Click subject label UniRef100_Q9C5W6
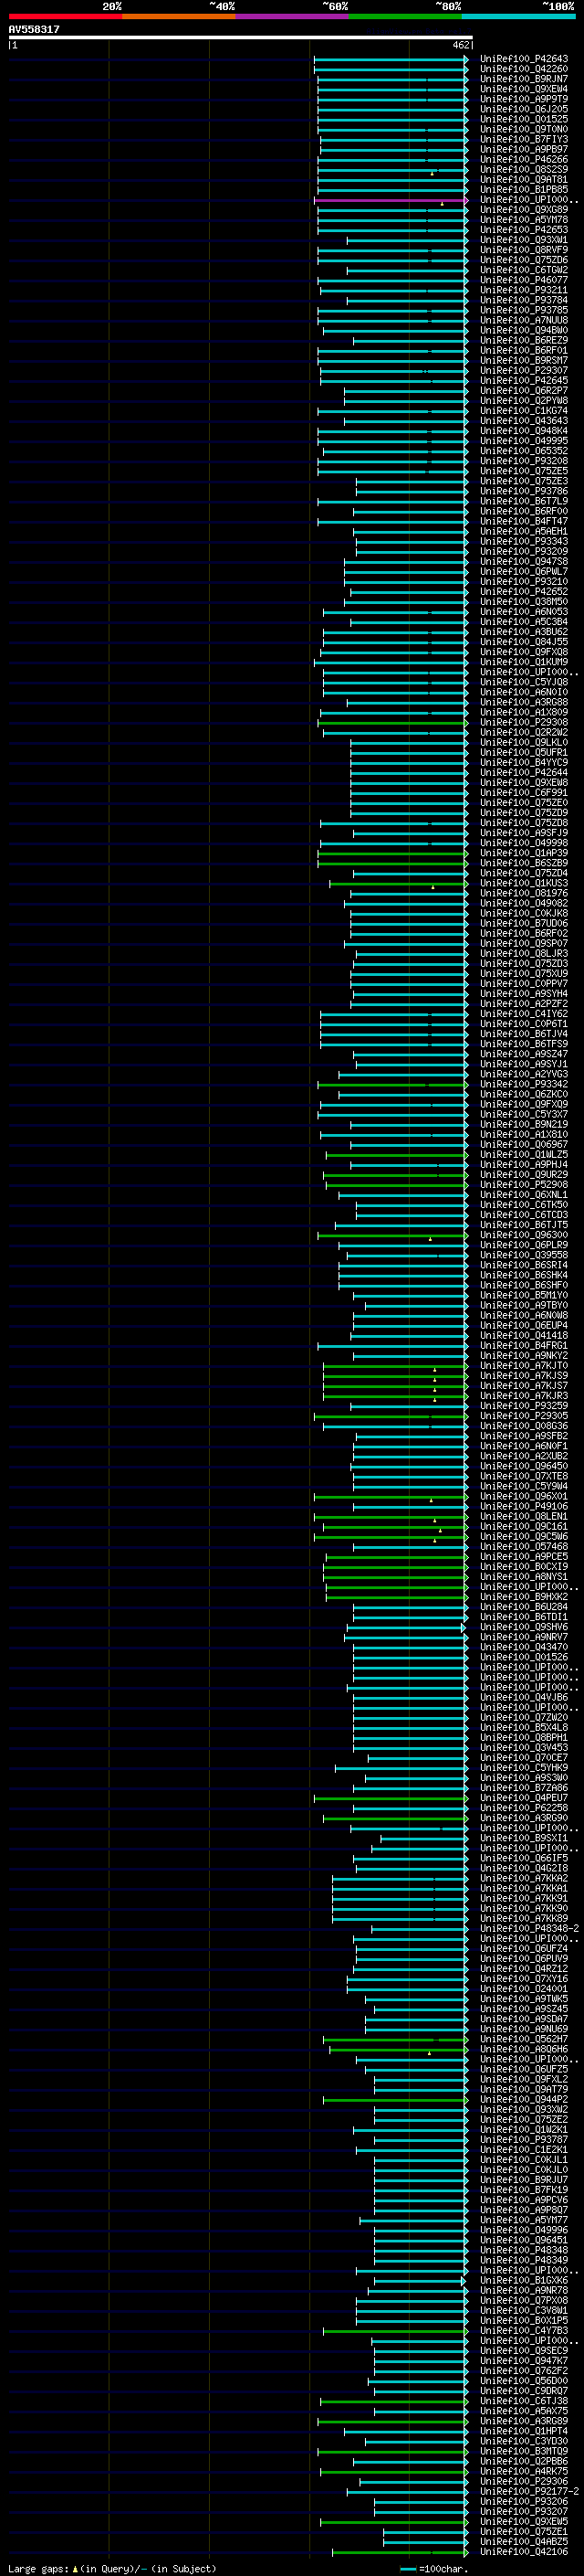This screenshot has height=2576, width=584. click(x=523, y=1537)
